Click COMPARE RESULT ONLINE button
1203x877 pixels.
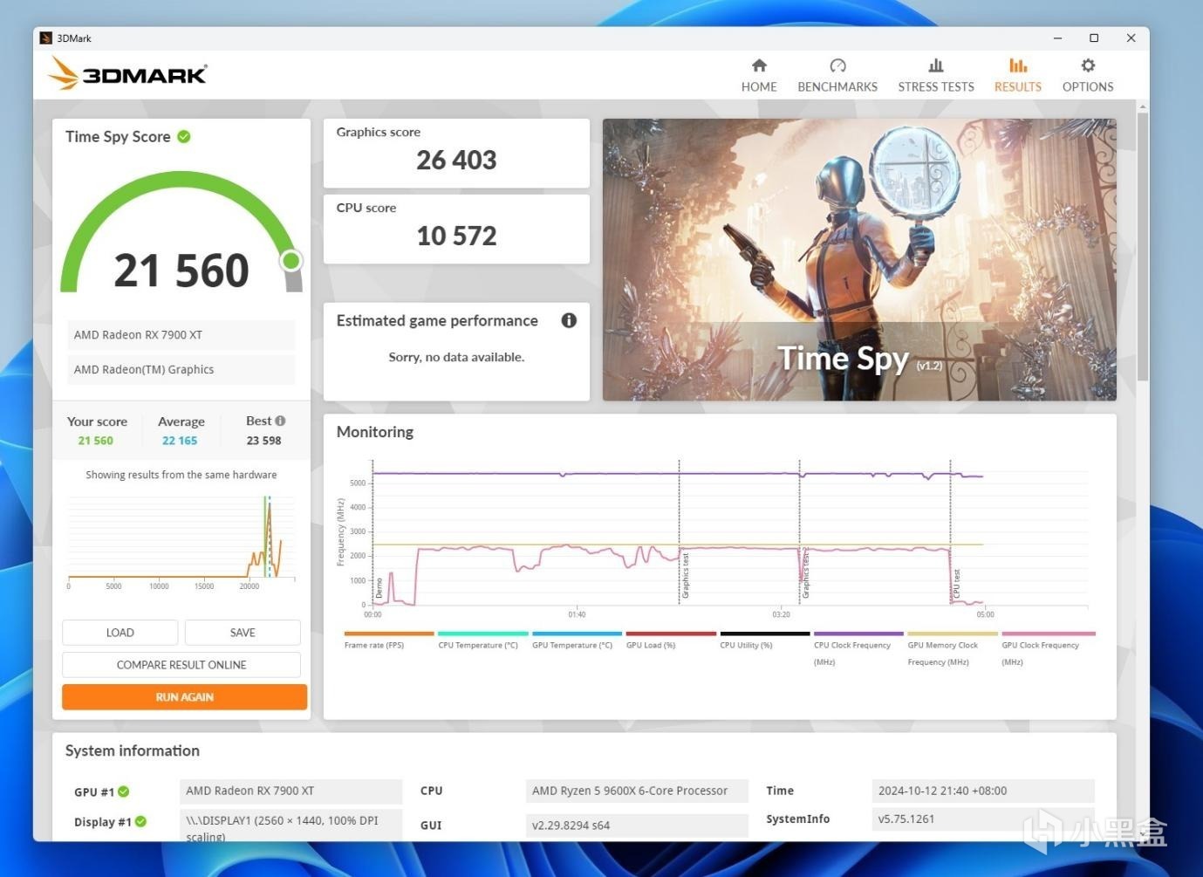(x=181, y=665)
